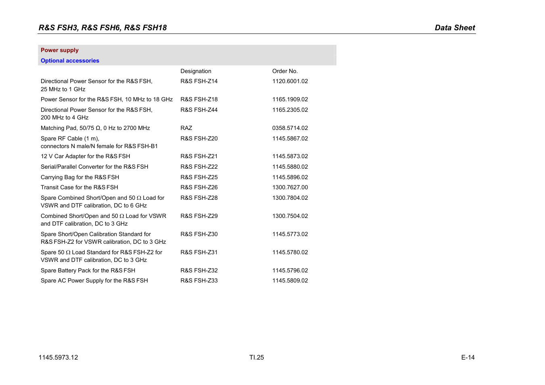This screenshot has width=545, height=385.
Task: Select designation 'R&S FSH-Z31'
Action: point(199,252)
